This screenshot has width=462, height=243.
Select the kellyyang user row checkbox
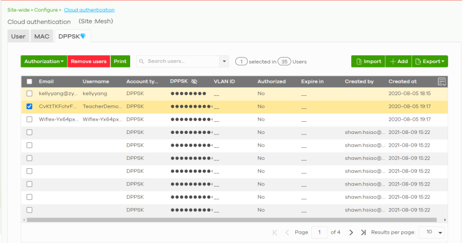[29, 94]
